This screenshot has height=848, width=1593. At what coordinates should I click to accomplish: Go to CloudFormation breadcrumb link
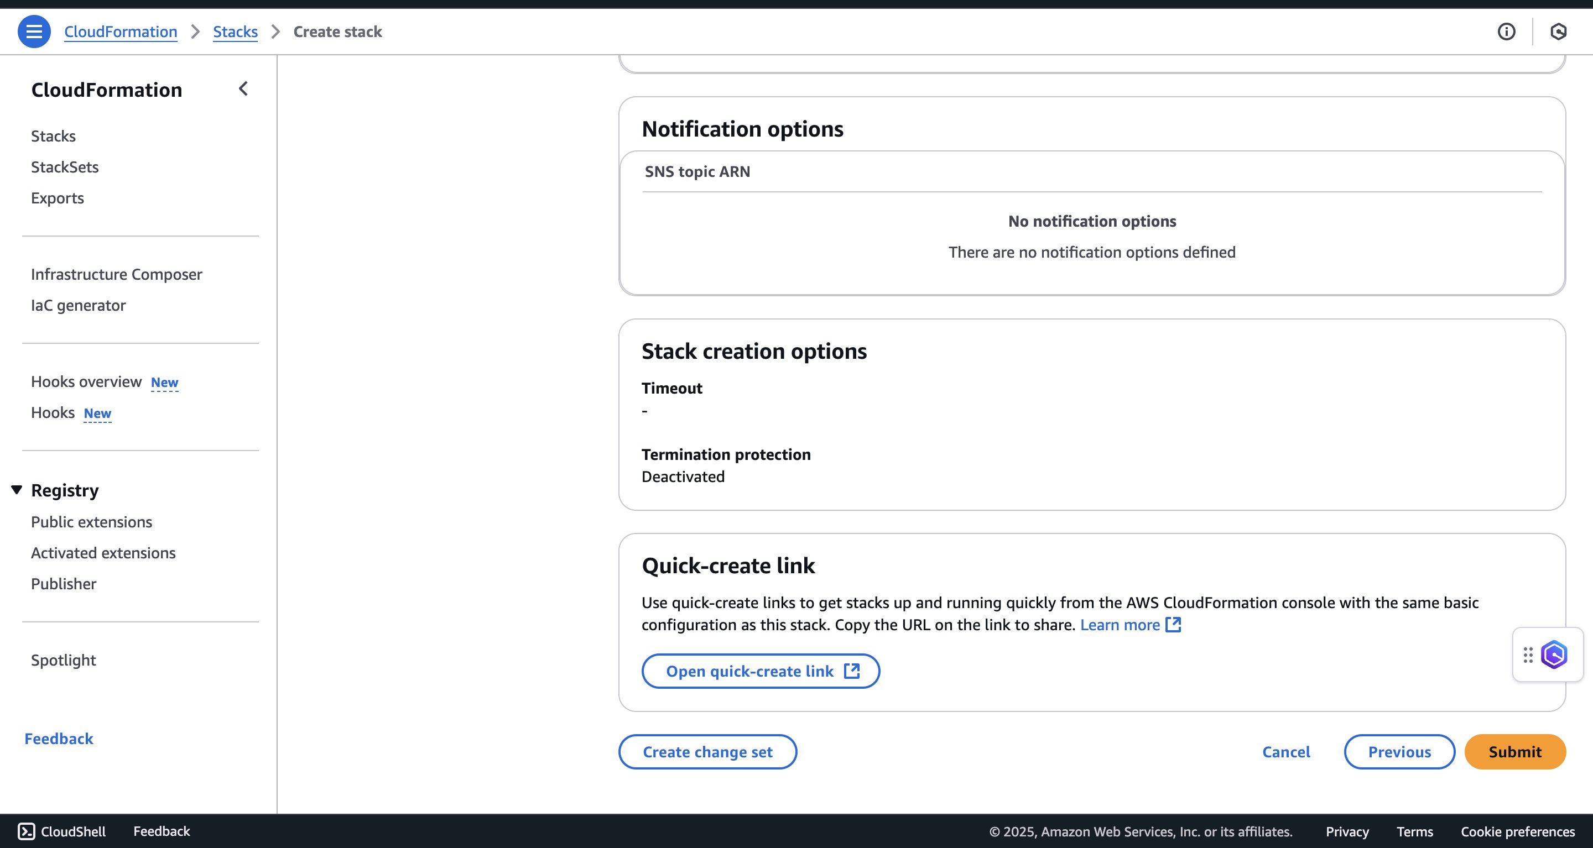pos(121,32)
